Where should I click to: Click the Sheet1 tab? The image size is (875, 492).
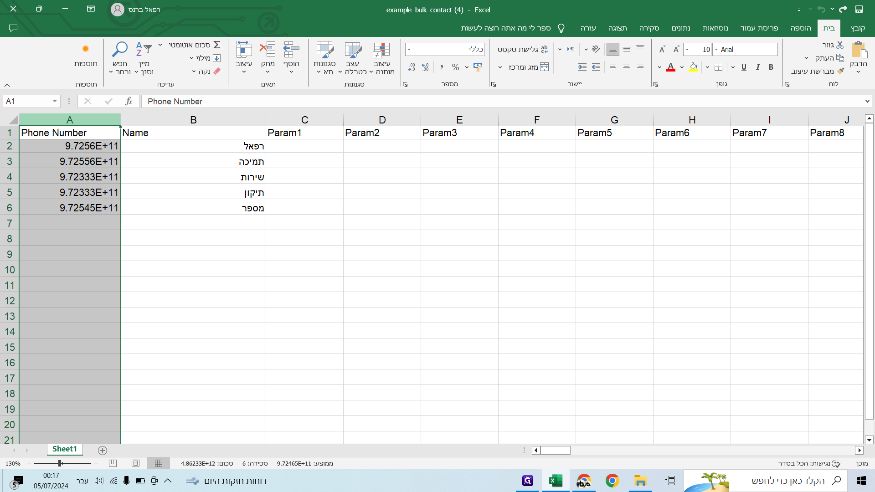[x=64, y=449]
